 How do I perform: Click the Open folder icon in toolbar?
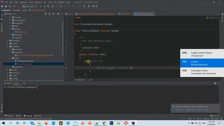[x=2, y=6]
